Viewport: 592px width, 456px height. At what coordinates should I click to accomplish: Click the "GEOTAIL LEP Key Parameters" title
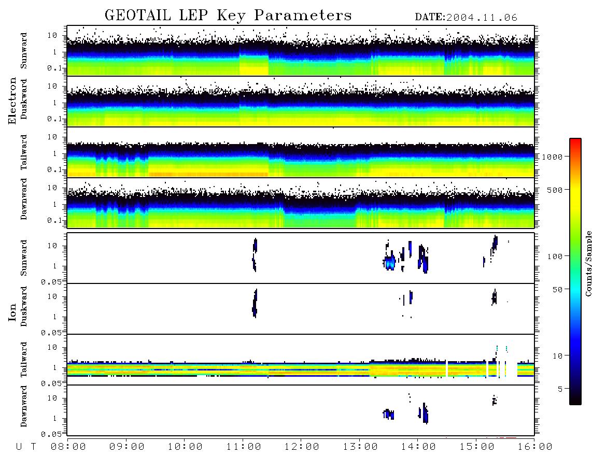tap(228, 16)
